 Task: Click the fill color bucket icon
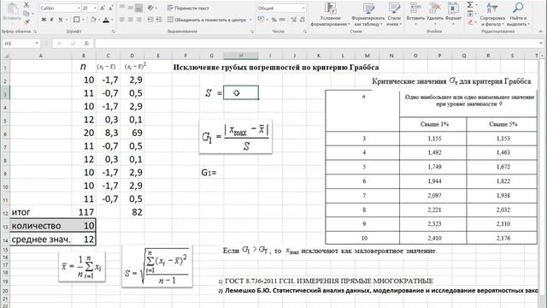click(x=93, y=20)
